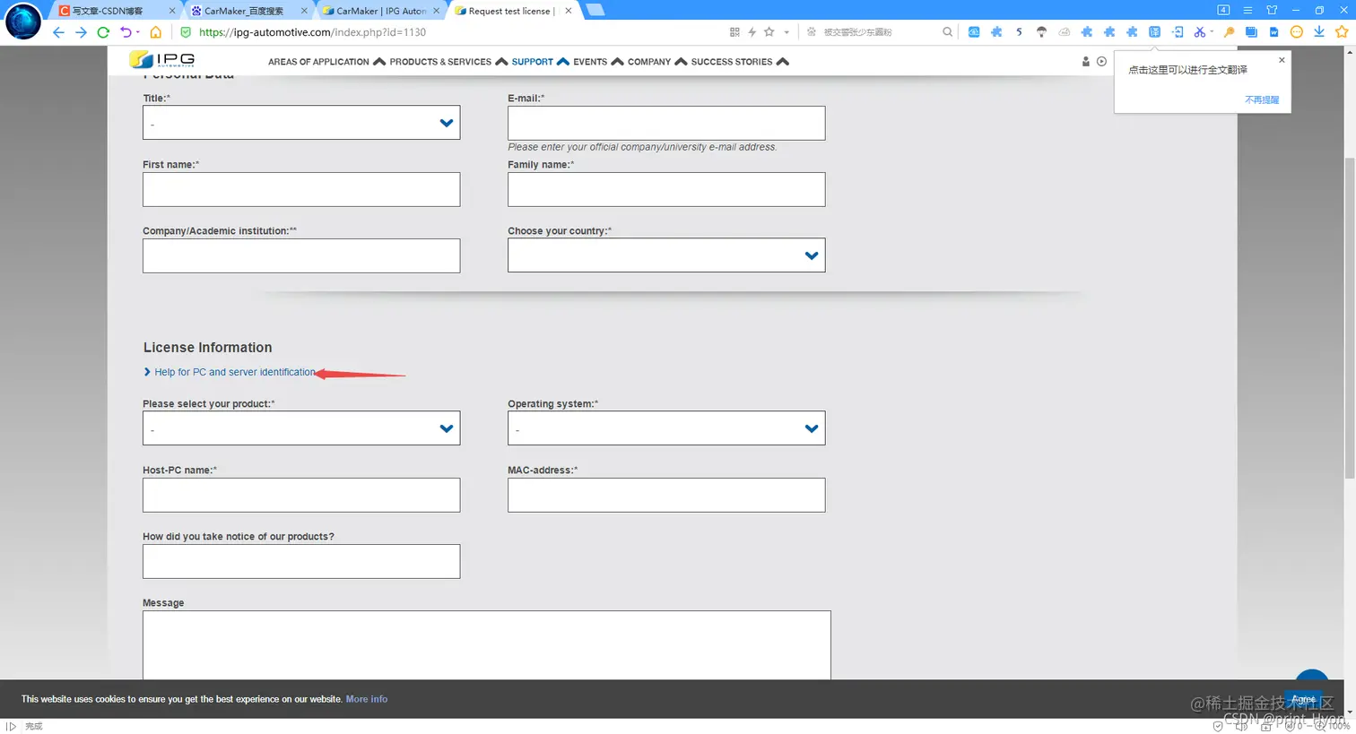This screenshot has height=734, width=1356.
Task: Click the scissors screenshot tool icon
Action: point(1199,32)
